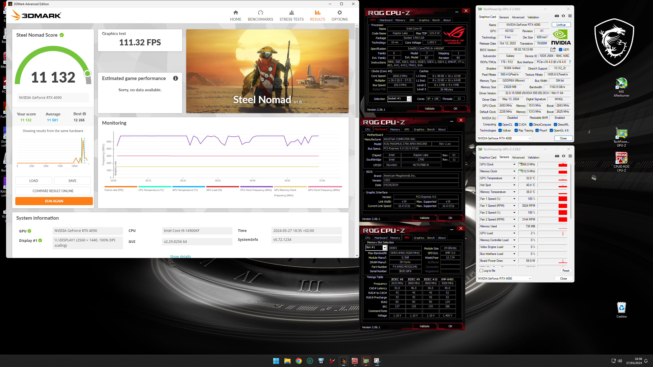Click GPU-Z Sensors list vertical scrollbar

(x=571, y=191)
